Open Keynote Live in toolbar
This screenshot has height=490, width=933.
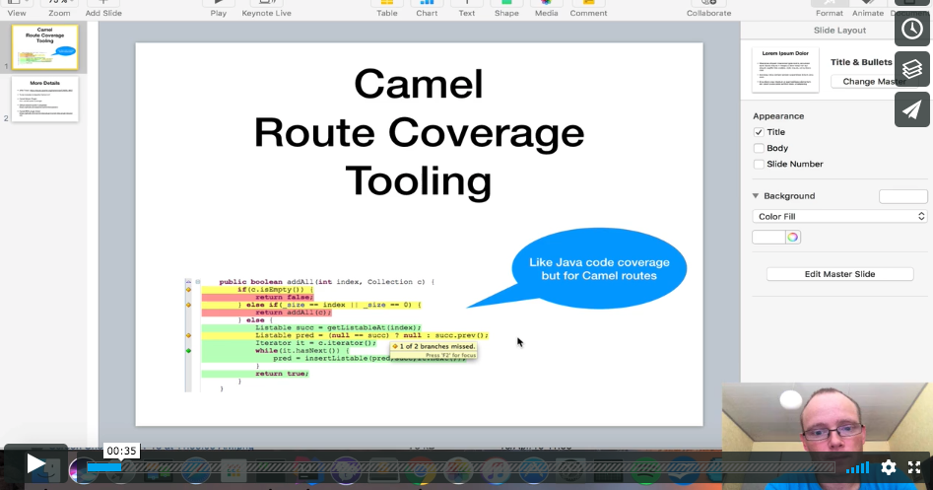[x=266, y=8]
